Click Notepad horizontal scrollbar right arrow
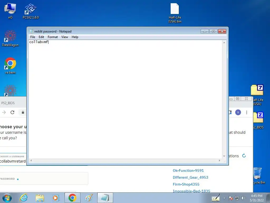This screenshot has height=203, width=270. (x=219, y=160)
